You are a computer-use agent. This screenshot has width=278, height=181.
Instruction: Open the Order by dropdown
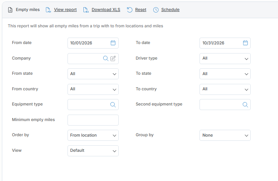click(93, 135)
